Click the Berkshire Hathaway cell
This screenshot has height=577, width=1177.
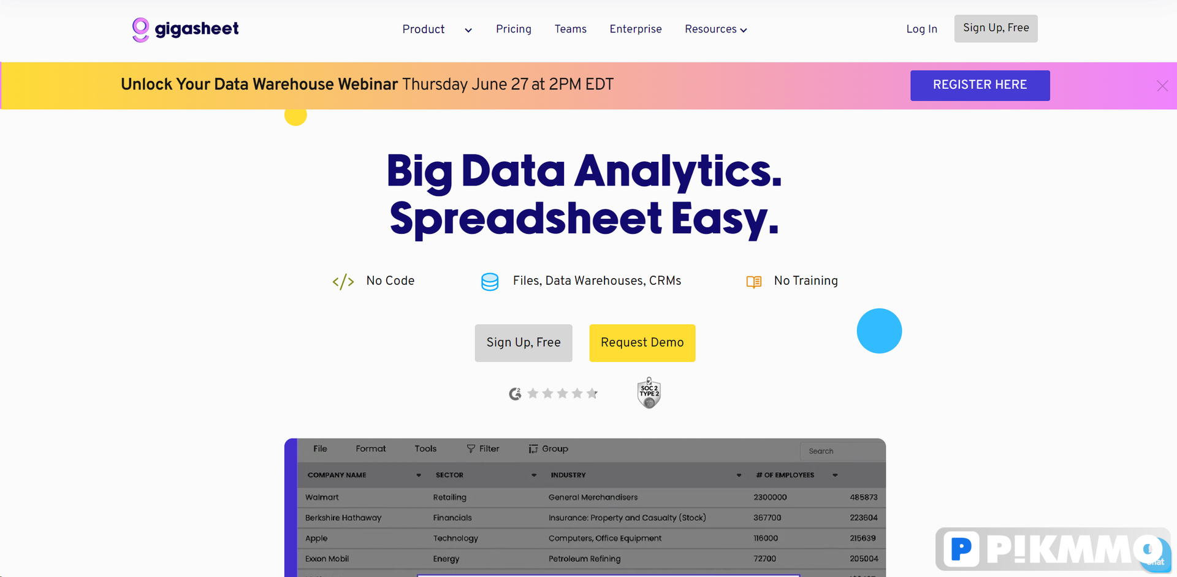343,518
